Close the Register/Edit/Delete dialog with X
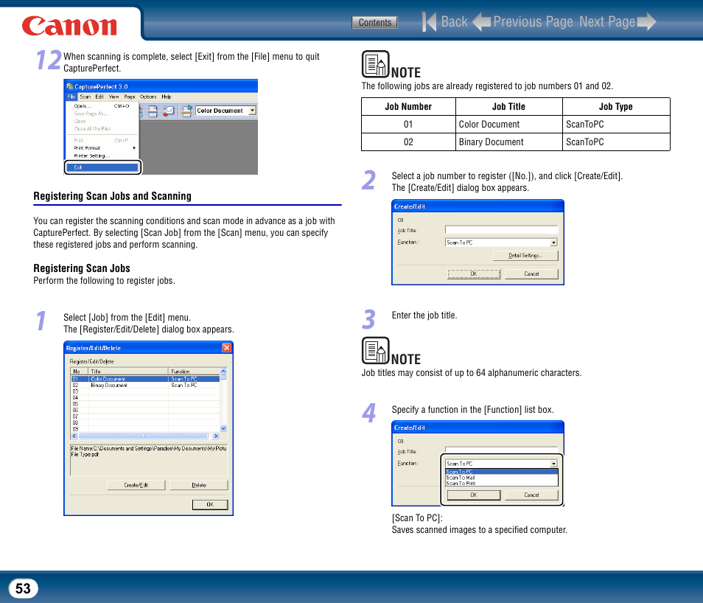 226,348
